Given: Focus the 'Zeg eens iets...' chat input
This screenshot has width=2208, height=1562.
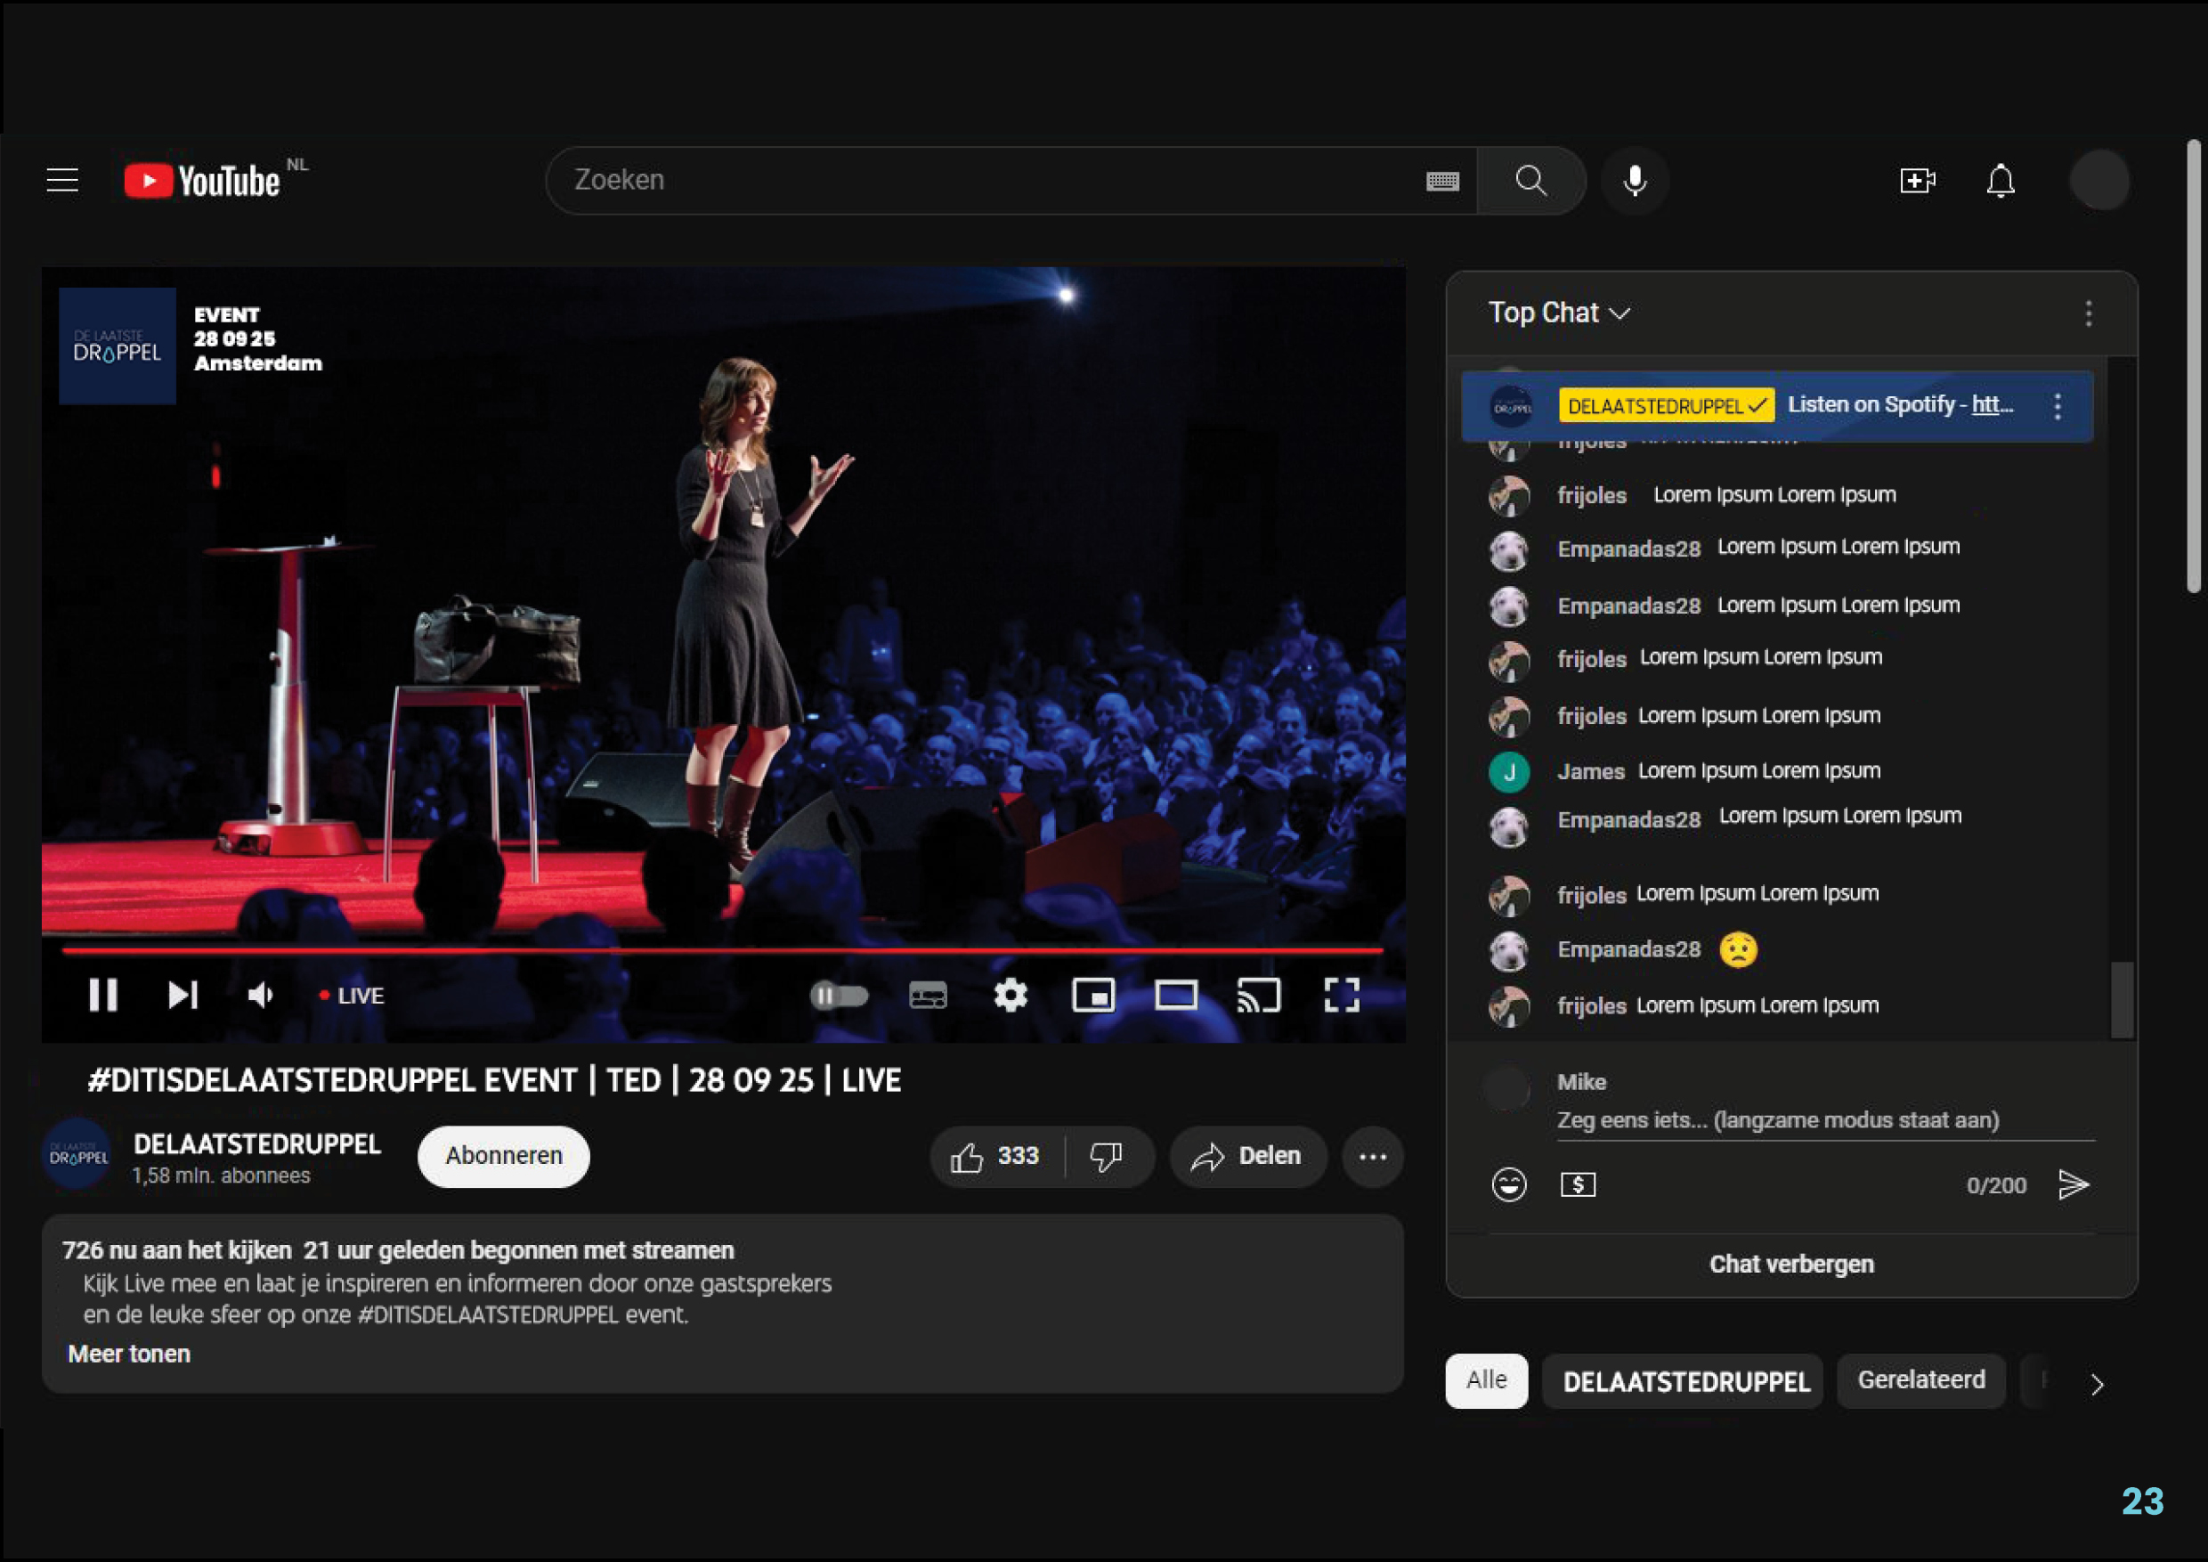Looking at the screenshot, I should coord(1825,1120).
